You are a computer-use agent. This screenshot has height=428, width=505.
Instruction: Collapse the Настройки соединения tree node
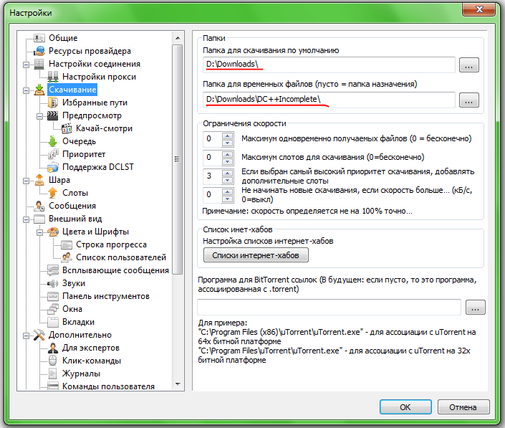tap(27, 64)
